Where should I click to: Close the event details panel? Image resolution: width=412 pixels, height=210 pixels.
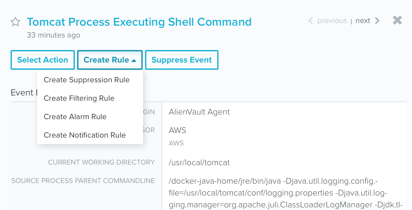tap(397, 20)
